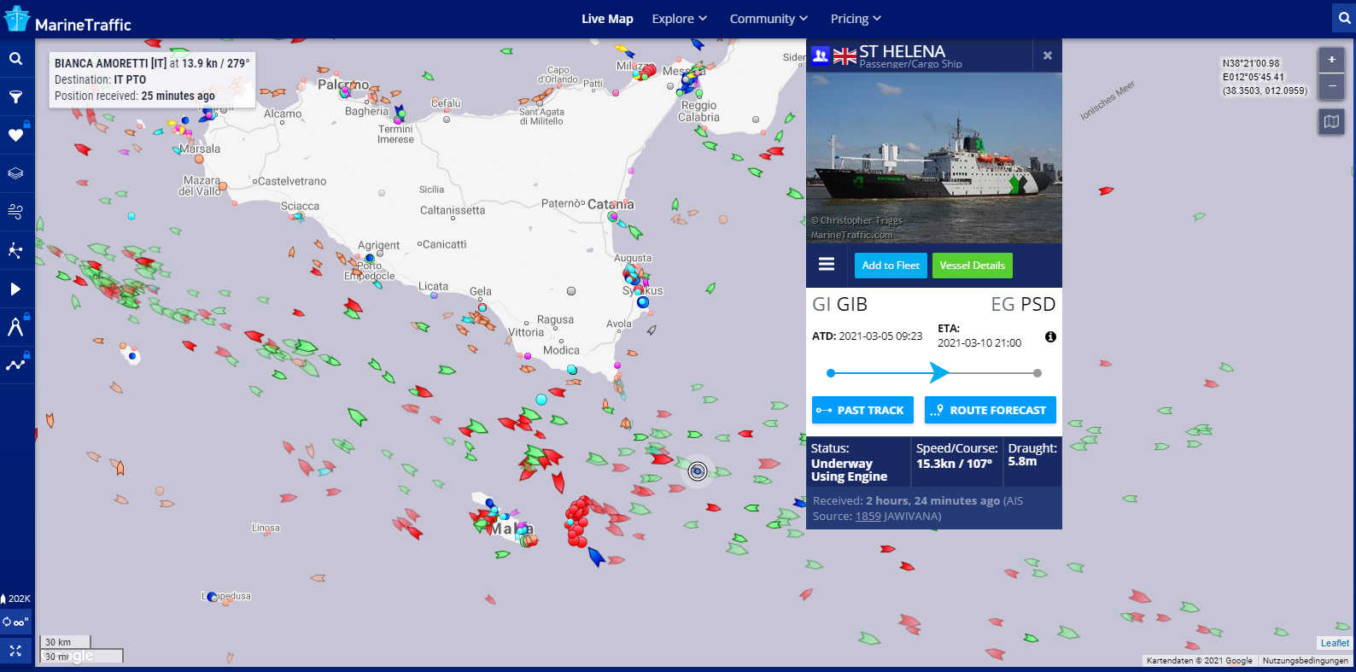Screen dimensions: 1356x672
Task: Expand the Explore dropdown menu
Action: pyautogui.click(x=680, y=19)
